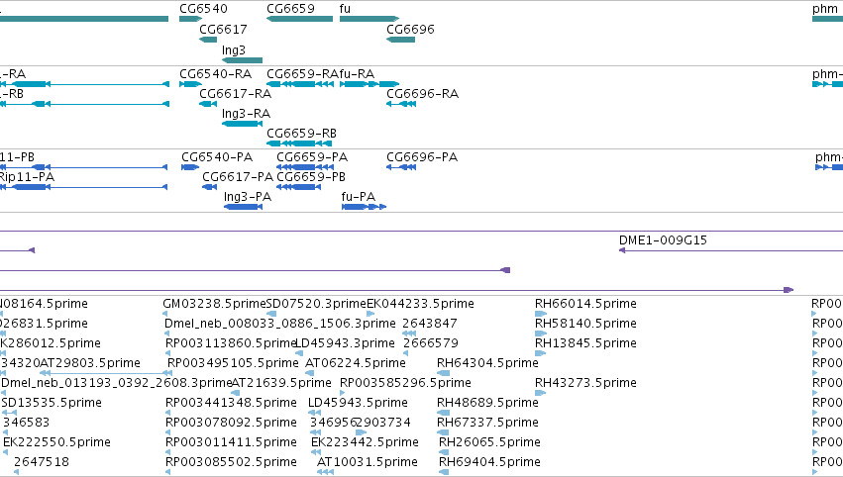
Task: Click the LD45943.3prime EST label
Action: point(346,343)
